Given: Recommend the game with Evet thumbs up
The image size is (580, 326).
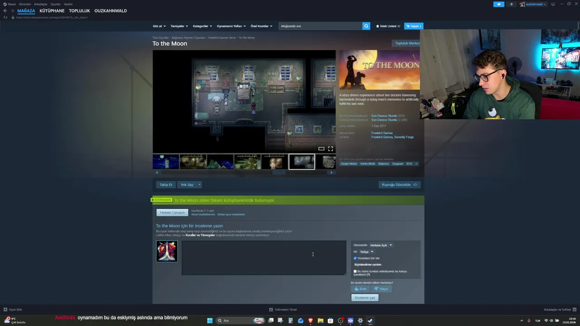Looking at the screenshot, I should tap(360, 289).
